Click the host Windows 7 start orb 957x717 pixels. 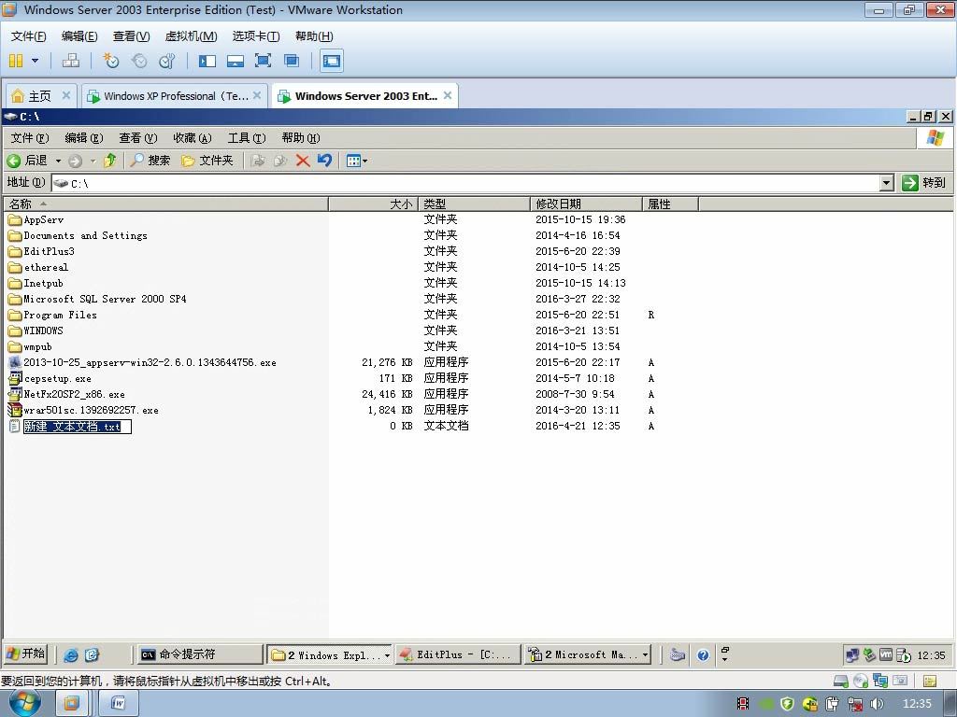(x=25, y=704)
